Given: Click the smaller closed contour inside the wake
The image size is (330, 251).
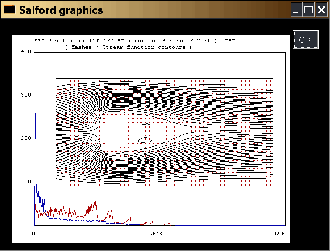Looking at the screenshot, I should 146,124.
